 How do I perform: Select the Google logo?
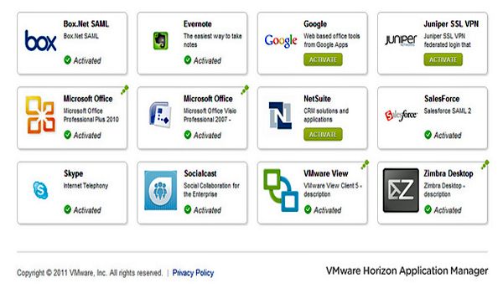click(281, 41)
